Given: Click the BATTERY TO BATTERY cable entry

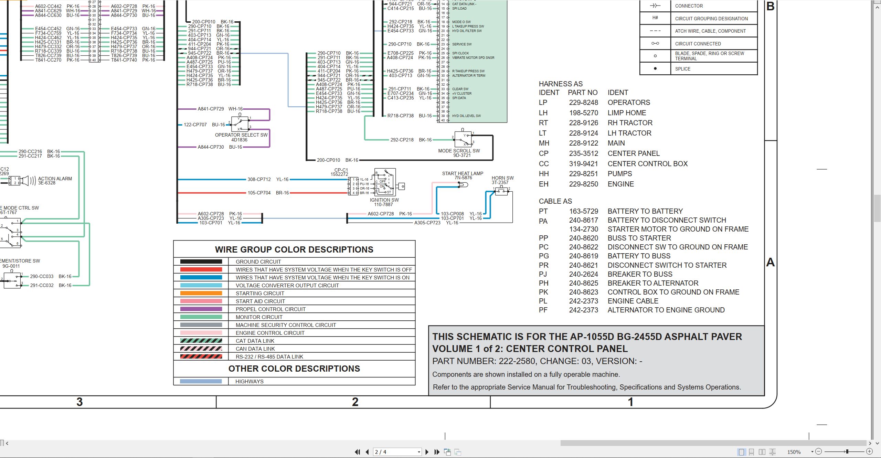Looking at the screenshot, I should click(x=645, y=211).
